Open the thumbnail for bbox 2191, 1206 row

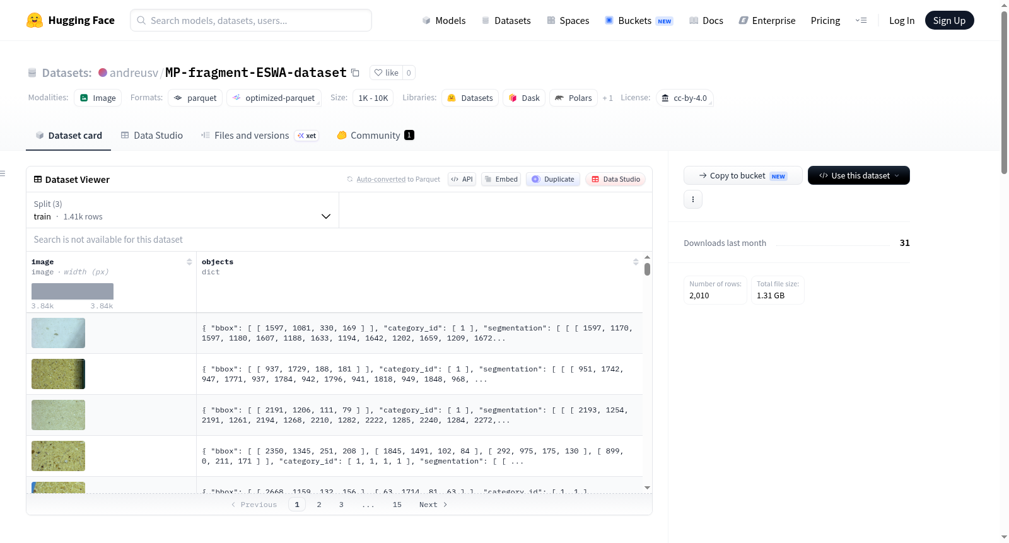tap(58, 415)
